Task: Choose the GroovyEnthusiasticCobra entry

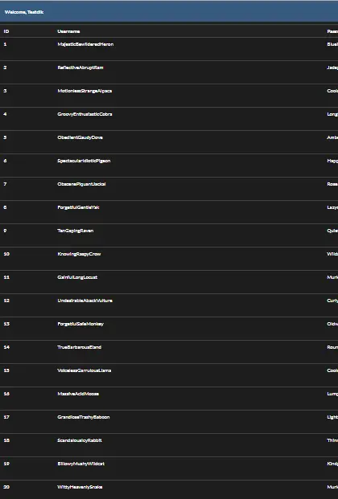Action: tap(84, 114)
